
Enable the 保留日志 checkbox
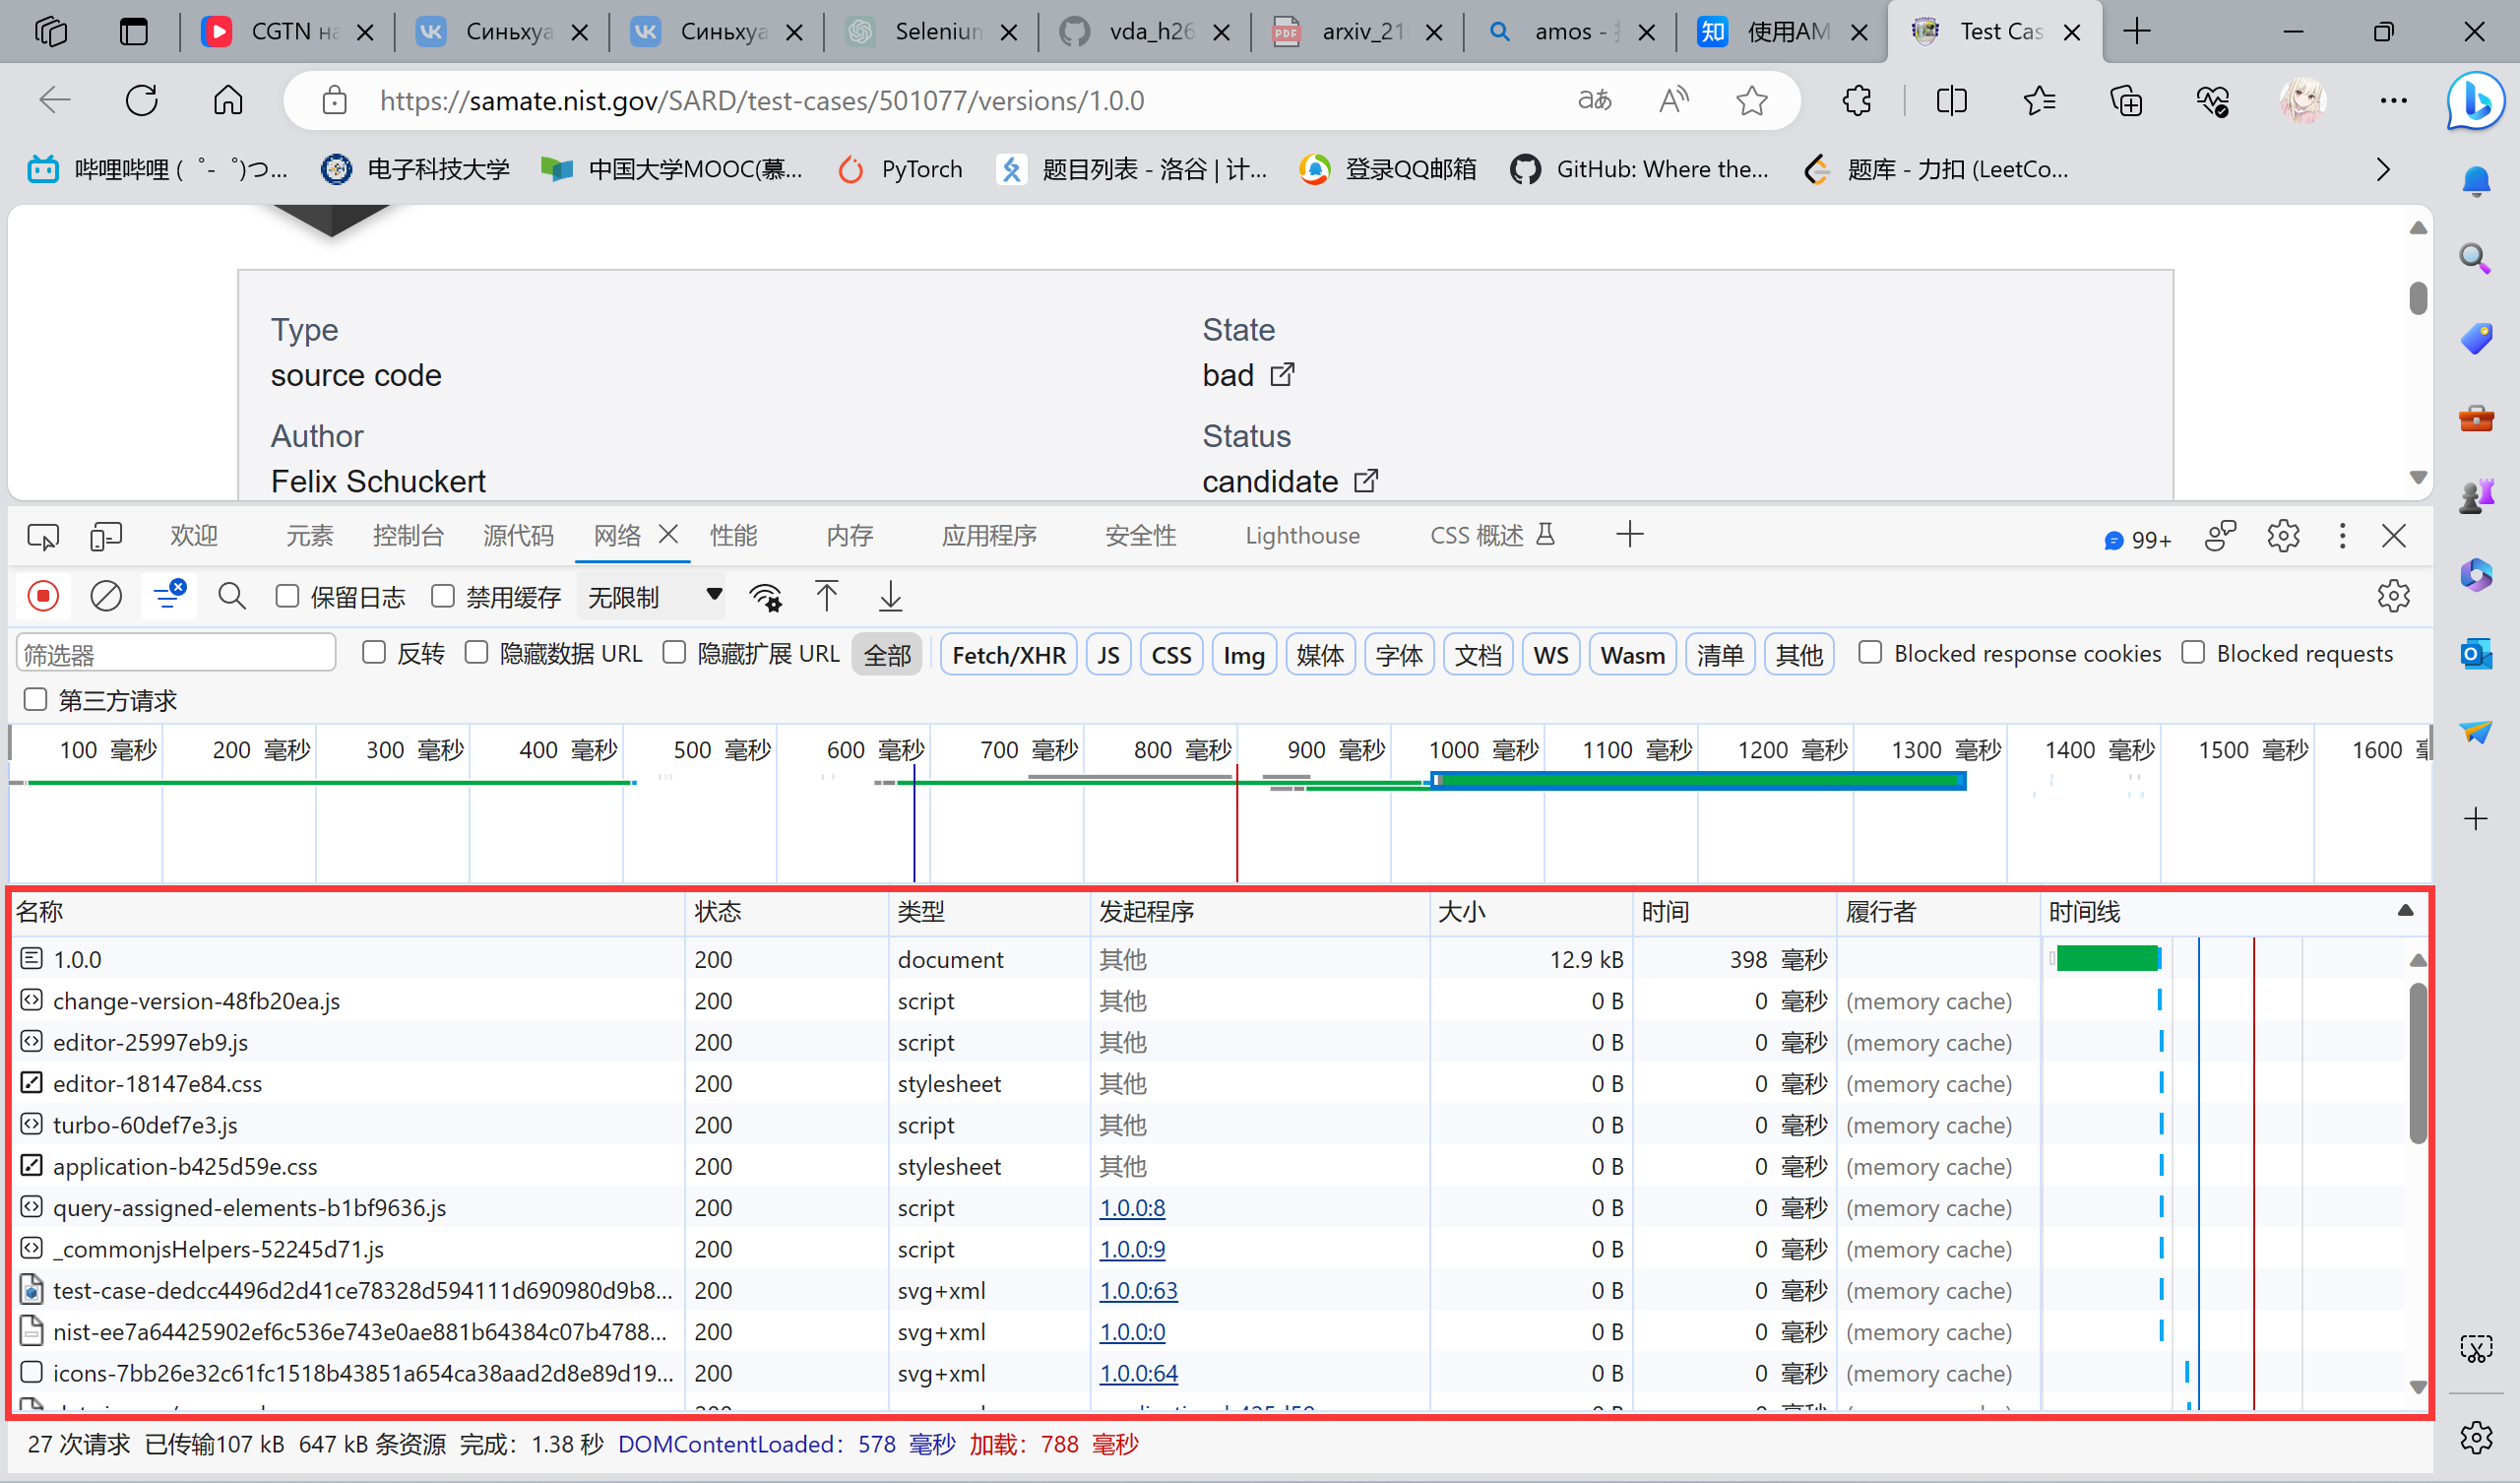[288, 597]
